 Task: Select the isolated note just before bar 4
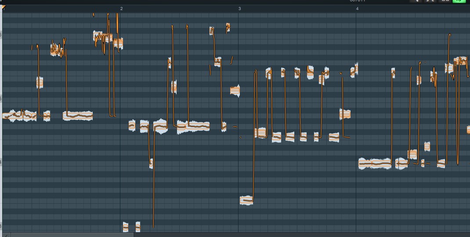coord(345,114)
